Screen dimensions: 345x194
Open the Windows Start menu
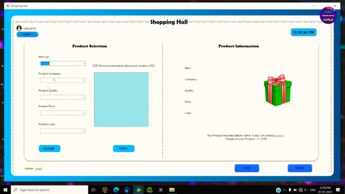(5, 190)
